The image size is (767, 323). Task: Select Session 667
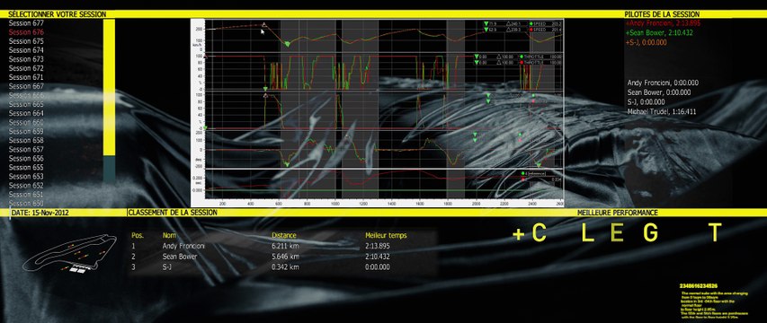(x=26, y=86)
